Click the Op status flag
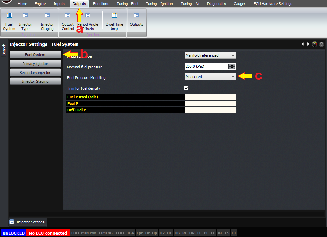This screenshot has width=327, height=237. click(154, 233)
